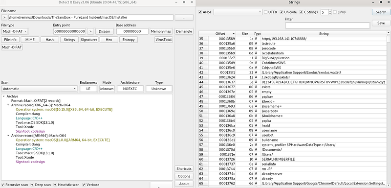Sort strings by the Offset column header

[x=222, y=33]
